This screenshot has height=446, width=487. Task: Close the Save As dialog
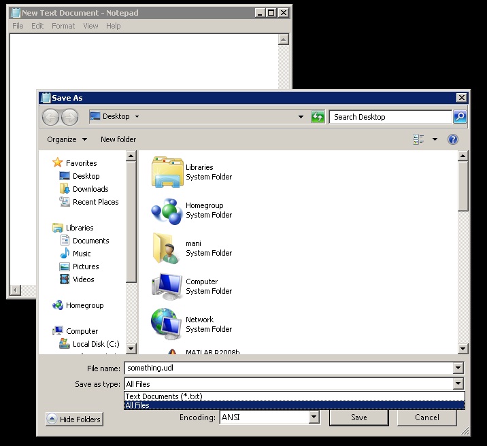(462, 98)
